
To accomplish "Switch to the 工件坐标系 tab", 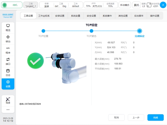I will pyautogui.click(x=44, y=16).
